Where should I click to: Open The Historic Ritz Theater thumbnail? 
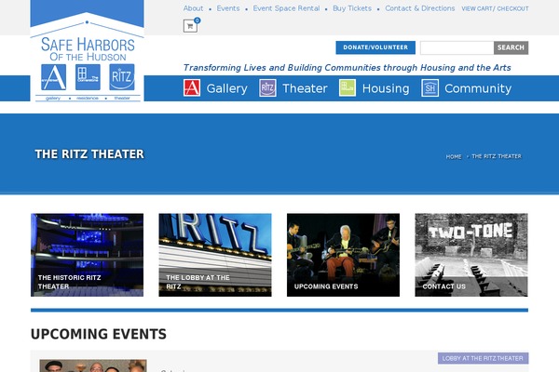click(87, 255)
